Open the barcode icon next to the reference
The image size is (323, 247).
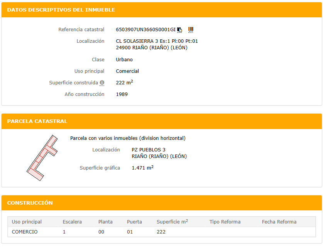pyautogui.click(x=191, y=30)
